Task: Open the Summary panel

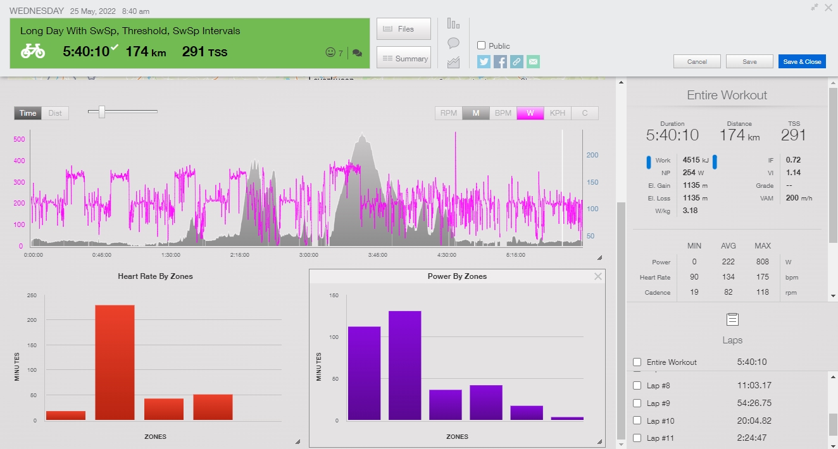Action: click(x=405, y=58)
